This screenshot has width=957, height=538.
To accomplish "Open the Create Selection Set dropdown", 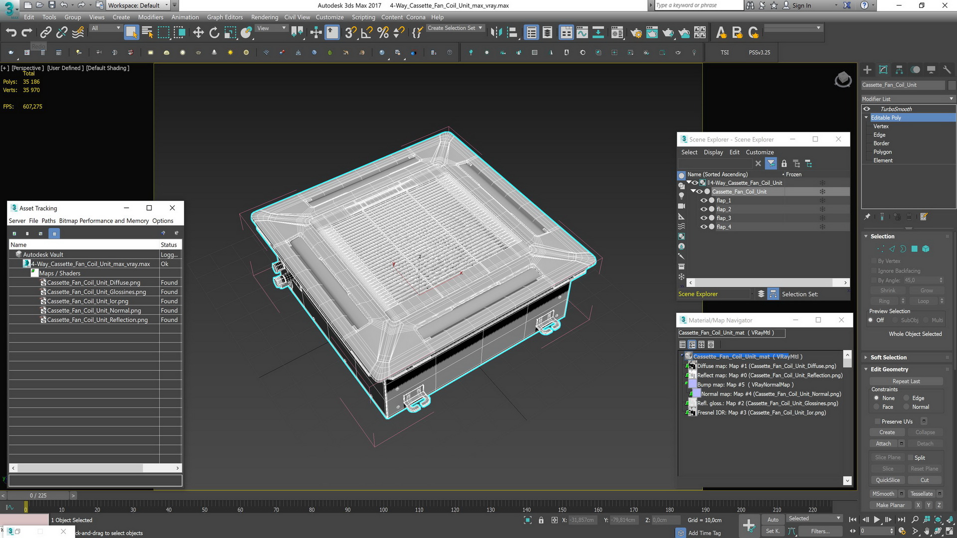I will coord(455,28).
